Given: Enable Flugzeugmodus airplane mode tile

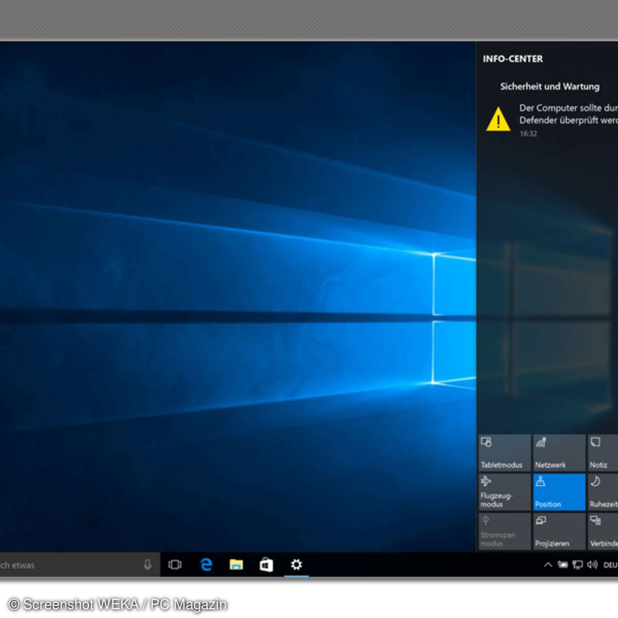Looking at the screenshot, I should click(504, 492).
